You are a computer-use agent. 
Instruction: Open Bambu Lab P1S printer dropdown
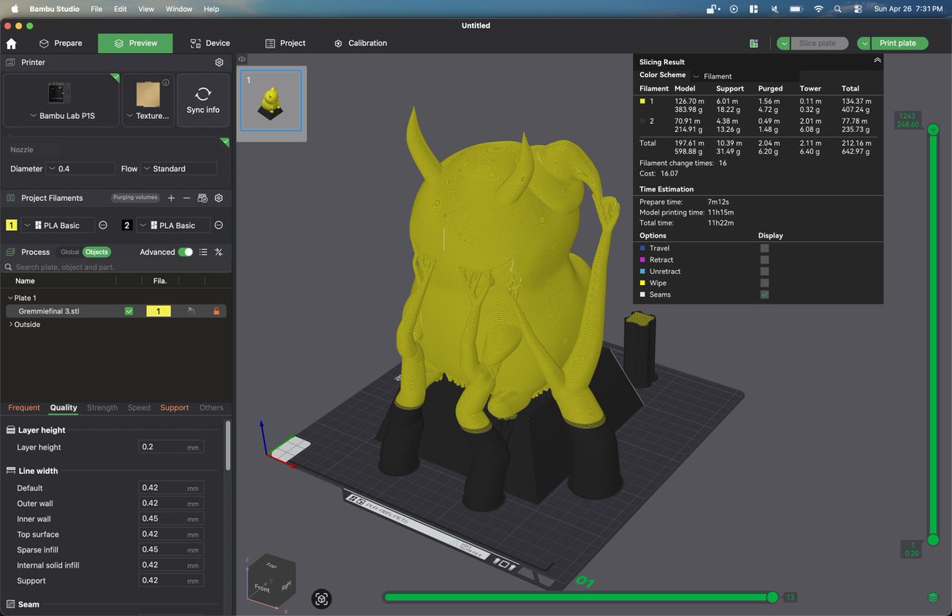pyautogui.click(x=61, y=101)
